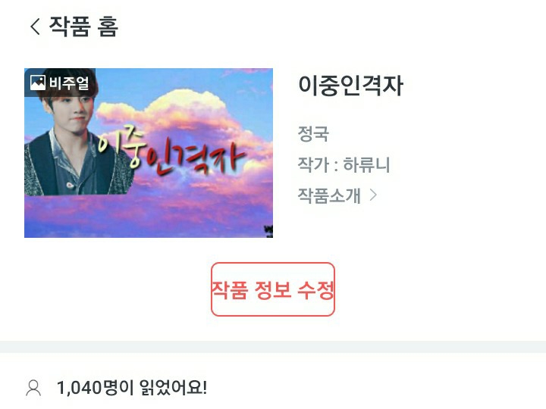The image size is (546, 409).
Task: Click the pink clouds in cover image
Action: pos(184,115)
